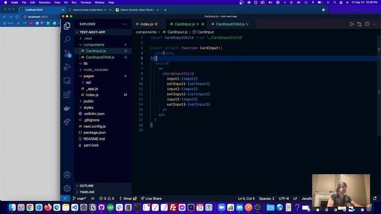Switch to the index.js editor tab
The width and height of the screenshot is (381, 214).
[147, 24]
